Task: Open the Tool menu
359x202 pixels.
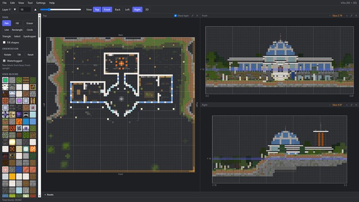Action: click(30, 3)
